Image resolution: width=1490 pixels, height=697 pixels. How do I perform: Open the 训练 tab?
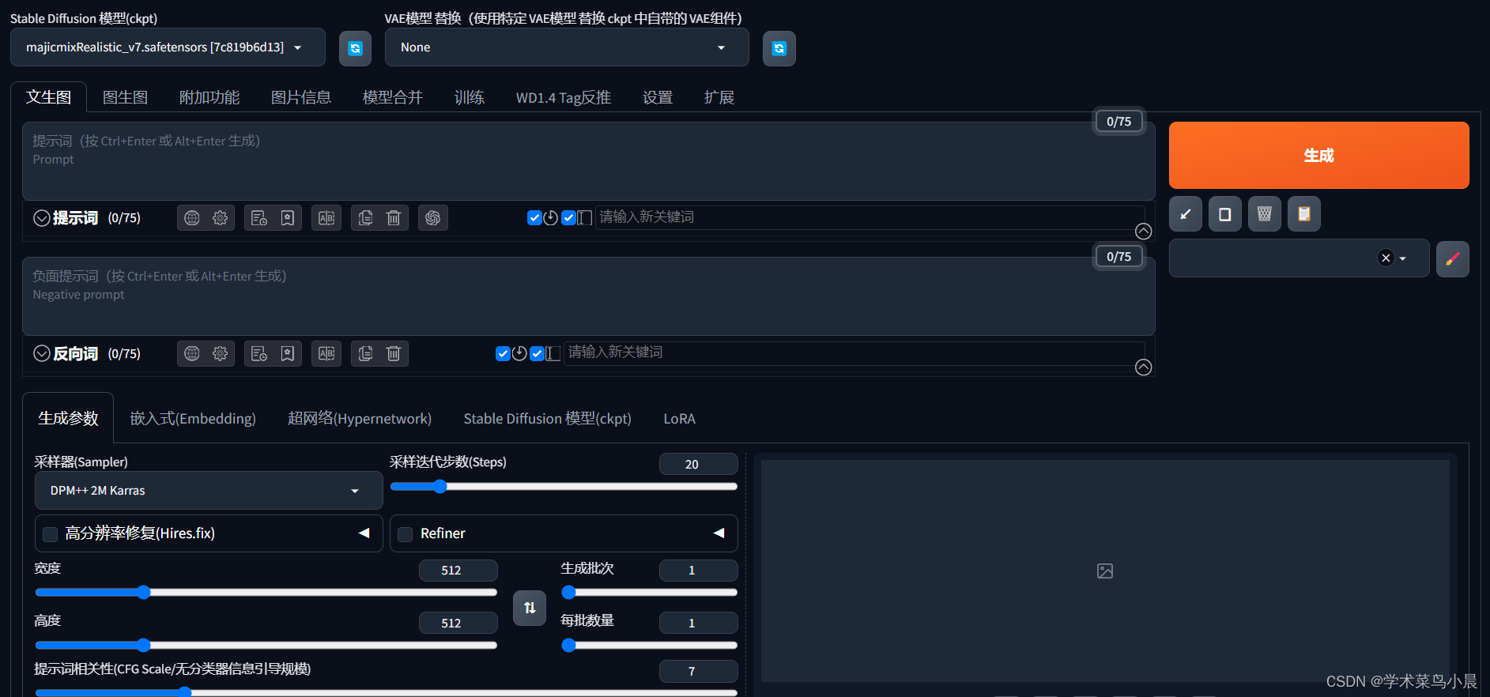click(470, 97)
